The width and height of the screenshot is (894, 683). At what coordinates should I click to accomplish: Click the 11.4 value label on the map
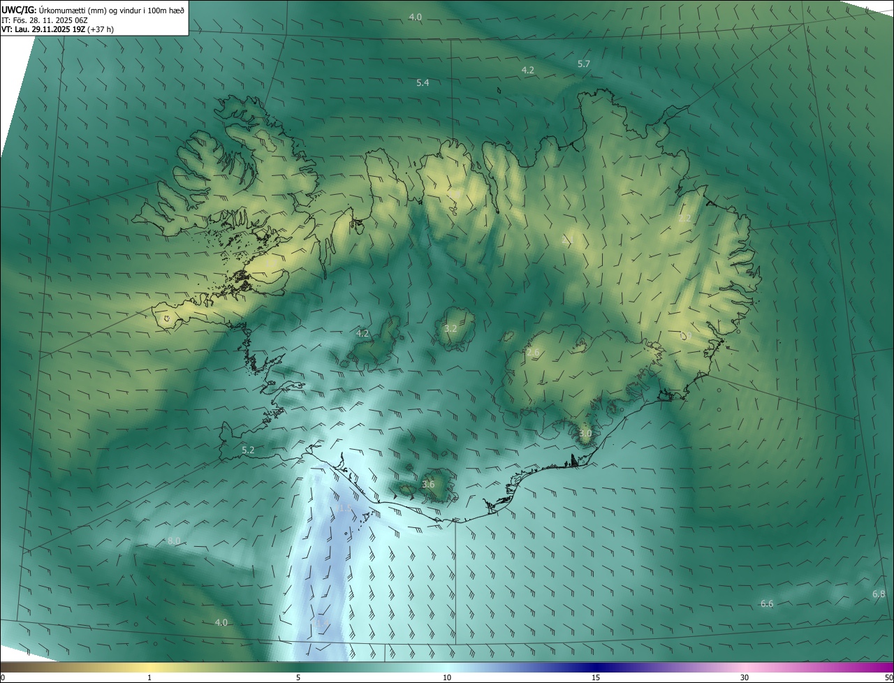pyautogui.click(x=321, y=623)
